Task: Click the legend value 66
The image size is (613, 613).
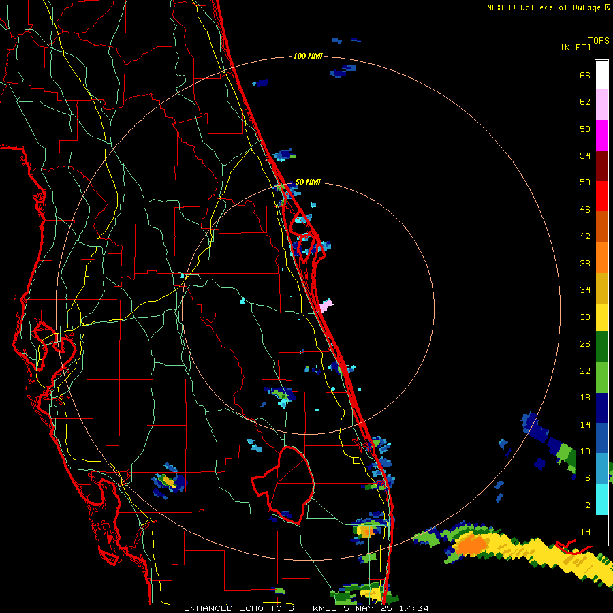Action: point(585,76)
